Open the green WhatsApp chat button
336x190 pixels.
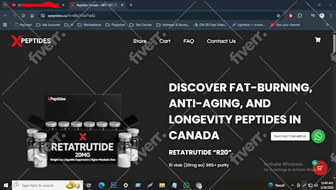pyautogui.click(x=318, y=136)
